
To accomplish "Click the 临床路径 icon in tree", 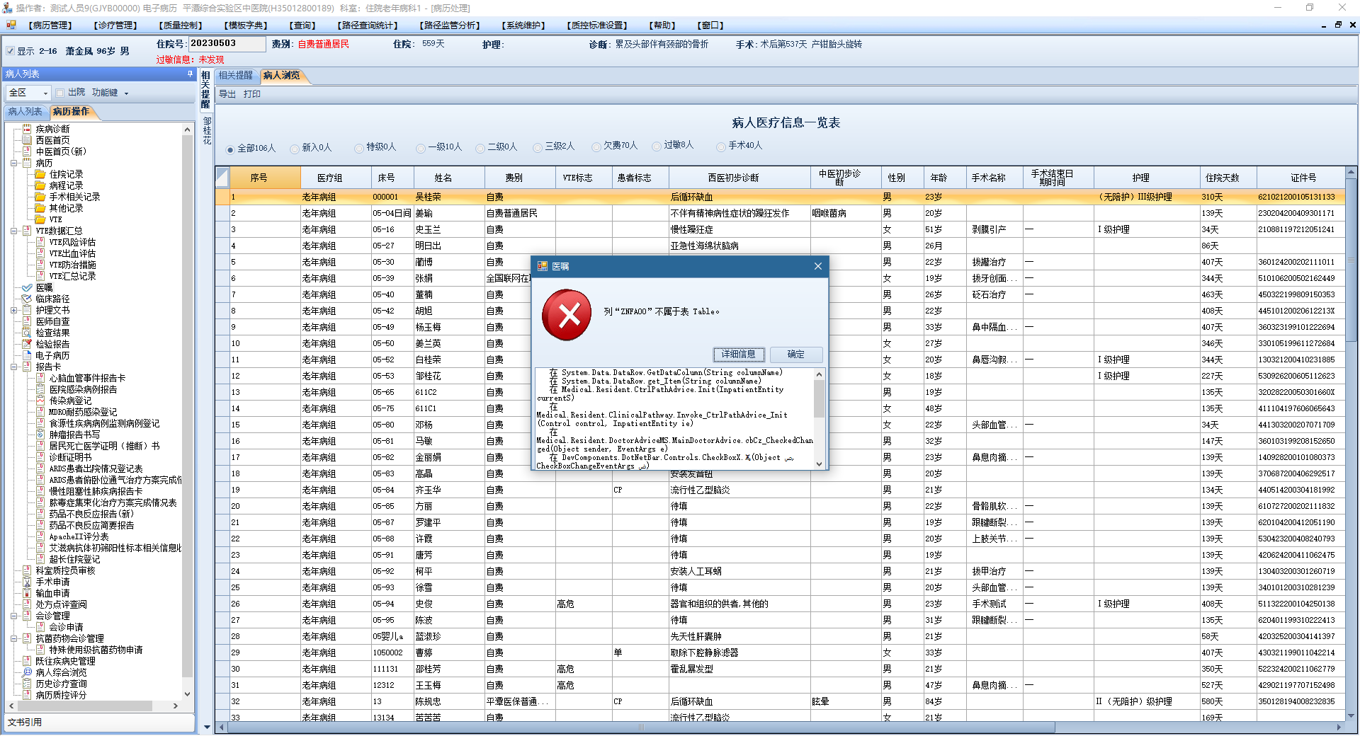I will [27, 299].
